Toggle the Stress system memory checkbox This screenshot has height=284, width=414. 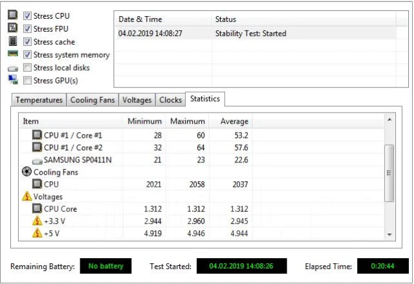click(27, 54)
